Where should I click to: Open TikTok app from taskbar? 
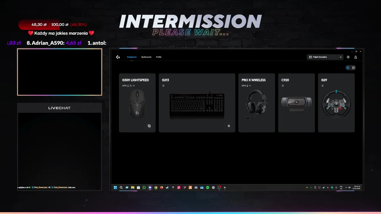coord(179,188)
